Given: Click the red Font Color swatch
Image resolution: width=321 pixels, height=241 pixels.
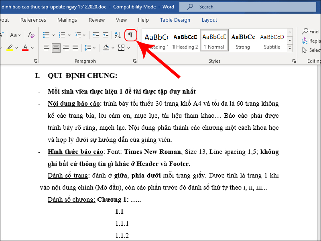Looking at the screenshot, I should [x=25, y=48].
